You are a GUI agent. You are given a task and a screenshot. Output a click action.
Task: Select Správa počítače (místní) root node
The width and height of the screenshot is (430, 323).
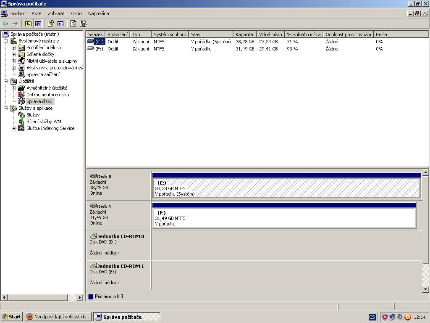click(x=34, y=34)
